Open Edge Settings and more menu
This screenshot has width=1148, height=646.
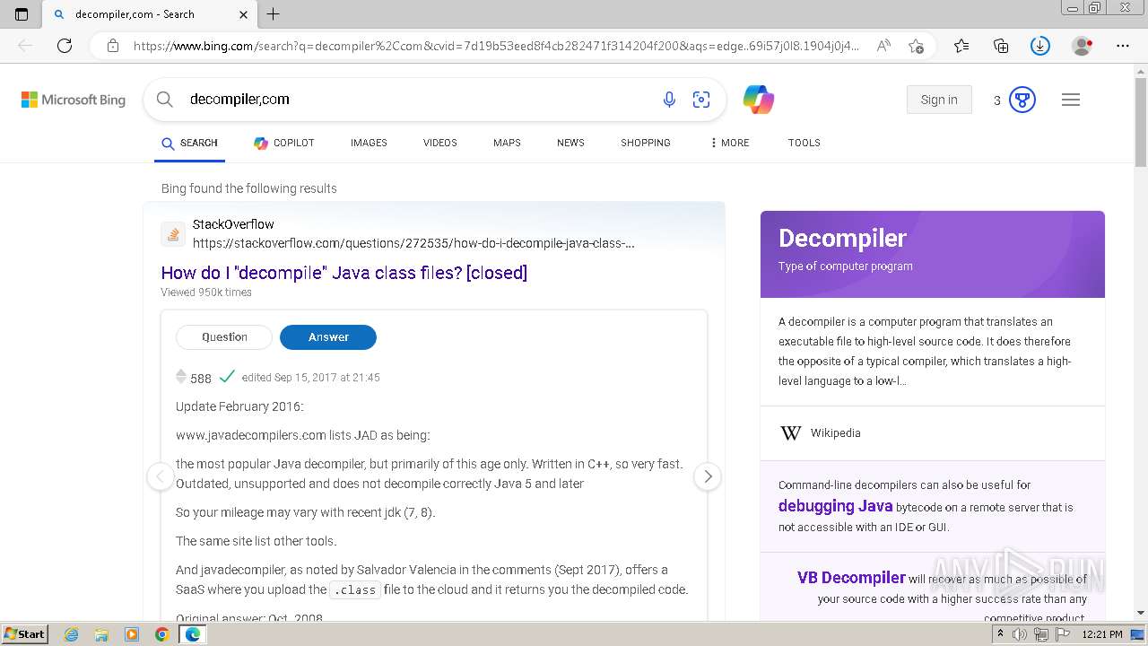(x=1123, y=46)
